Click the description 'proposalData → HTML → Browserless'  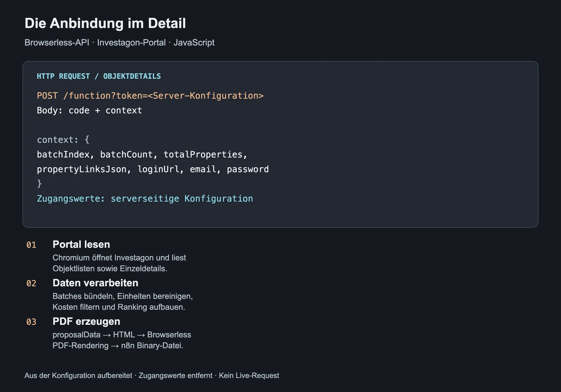pyautogui.click(x=122, y=335)
